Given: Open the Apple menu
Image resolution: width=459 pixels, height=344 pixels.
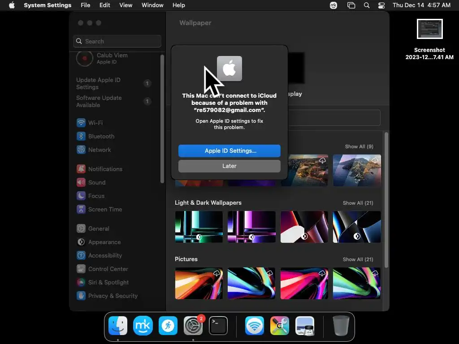Looking at the screenshot, I should 12,5.
